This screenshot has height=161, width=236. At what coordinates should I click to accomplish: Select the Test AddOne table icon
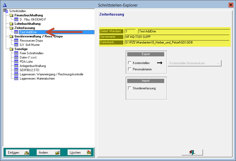pos(16,32)
